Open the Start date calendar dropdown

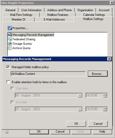[80, 95]
